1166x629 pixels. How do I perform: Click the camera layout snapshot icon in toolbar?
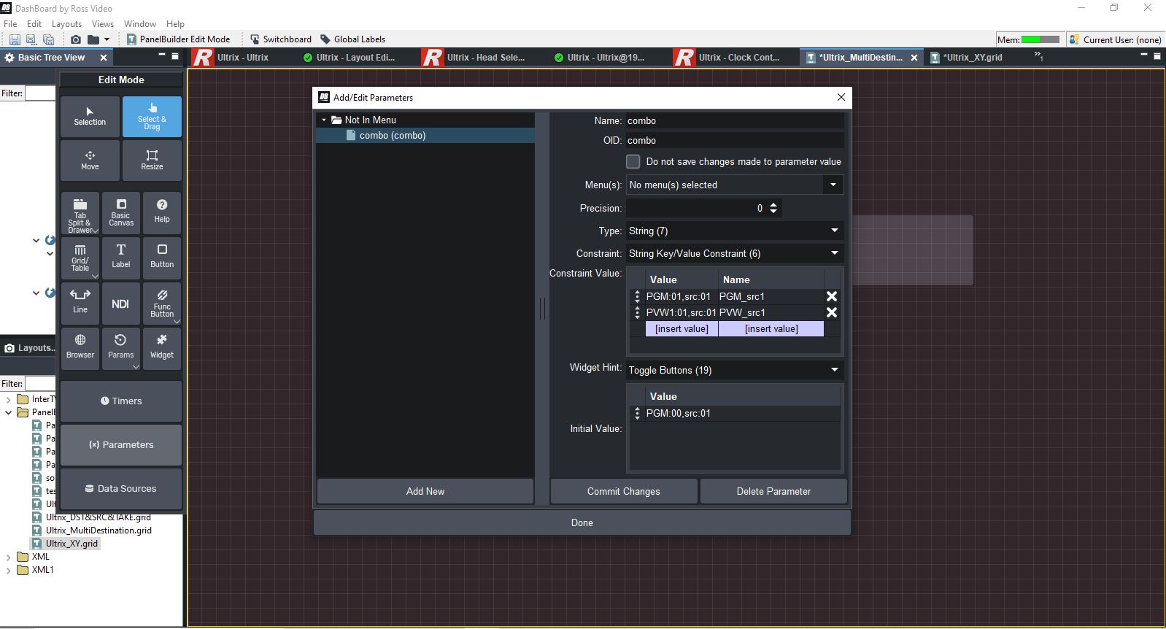click(x=76, y=39)
